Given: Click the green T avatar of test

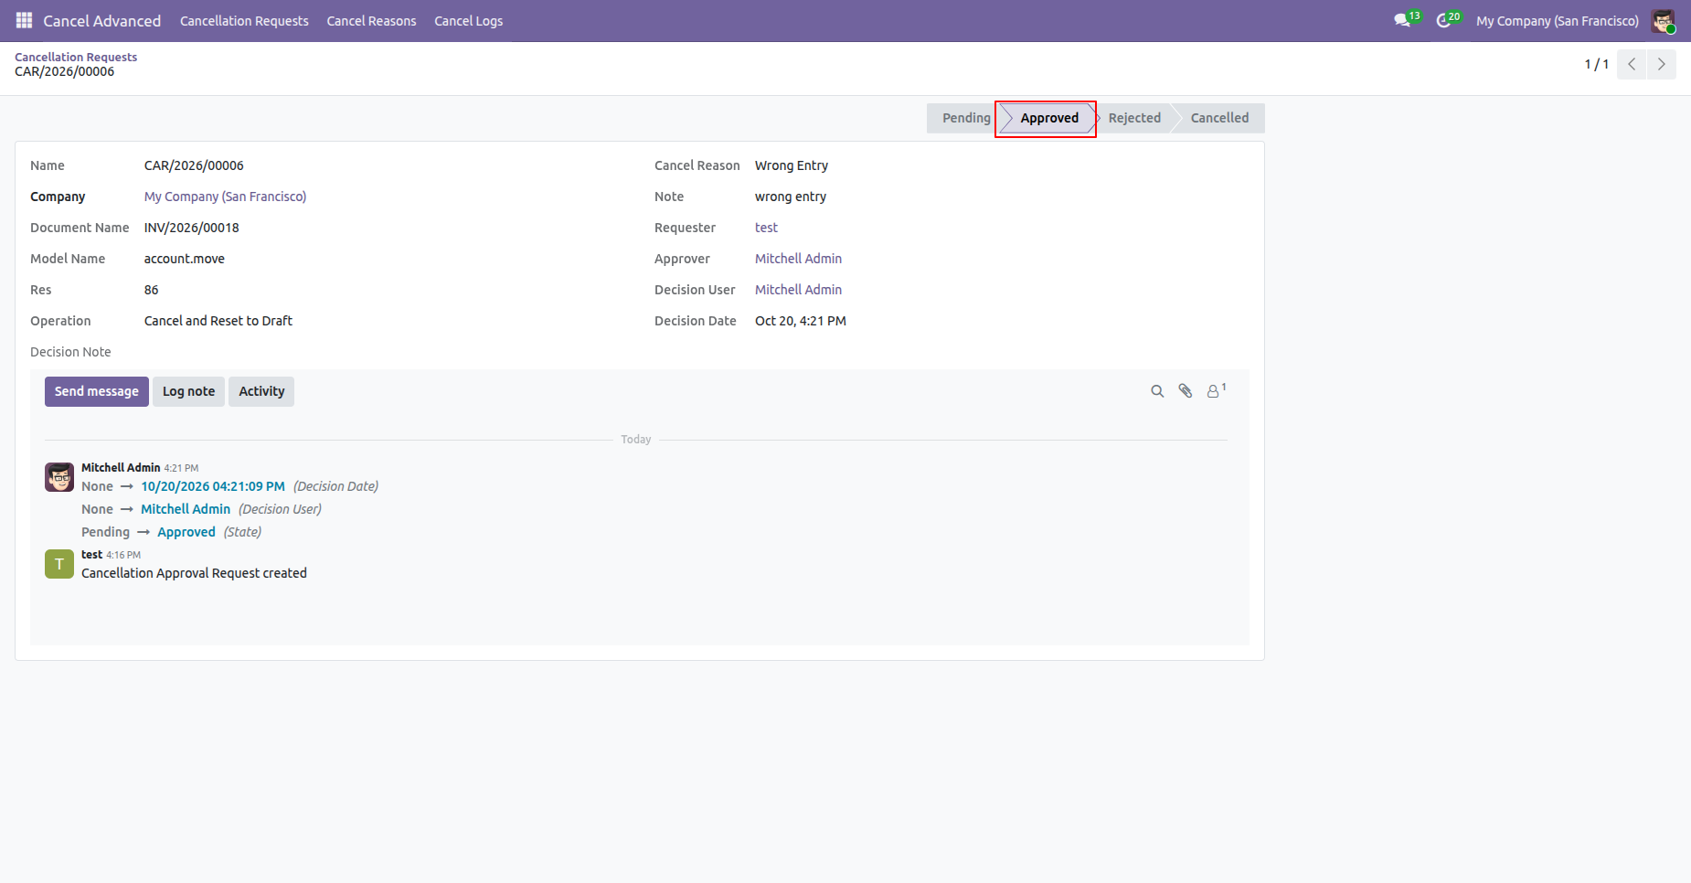Looking at the screenshot, I should [x=59, y=564].
